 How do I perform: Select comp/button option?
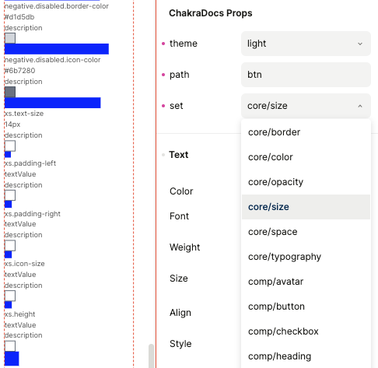[x=306, y=307]
